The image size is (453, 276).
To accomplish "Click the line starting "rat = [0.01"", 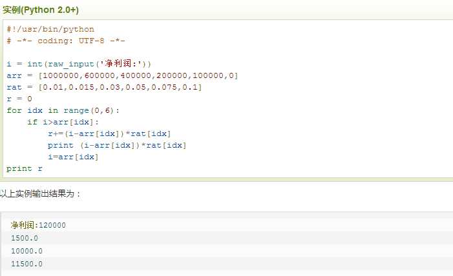I will [x=104, y=87].
